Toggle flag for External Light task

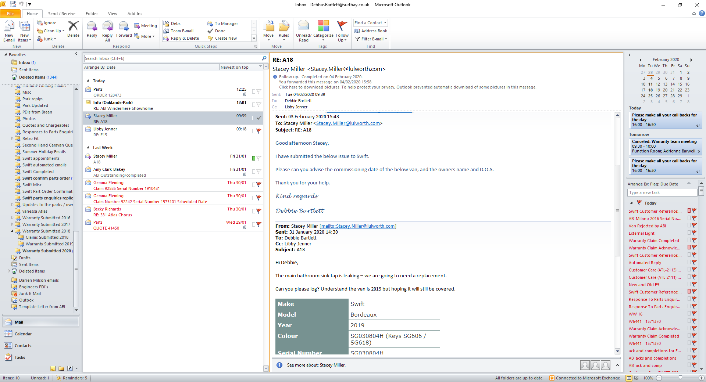tap(694, 233)
